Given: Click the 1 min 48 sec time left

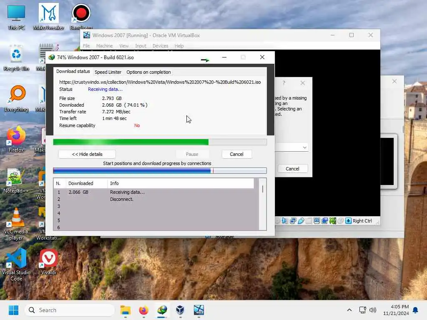Looking at the screenshot, I should [x=114, y=118].
